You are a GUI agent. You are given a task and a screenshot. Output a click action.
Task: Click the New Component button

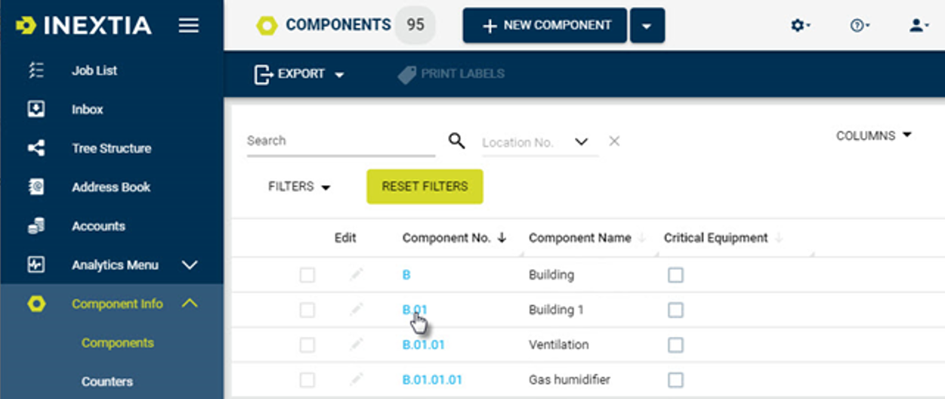[x=545, y=26]
